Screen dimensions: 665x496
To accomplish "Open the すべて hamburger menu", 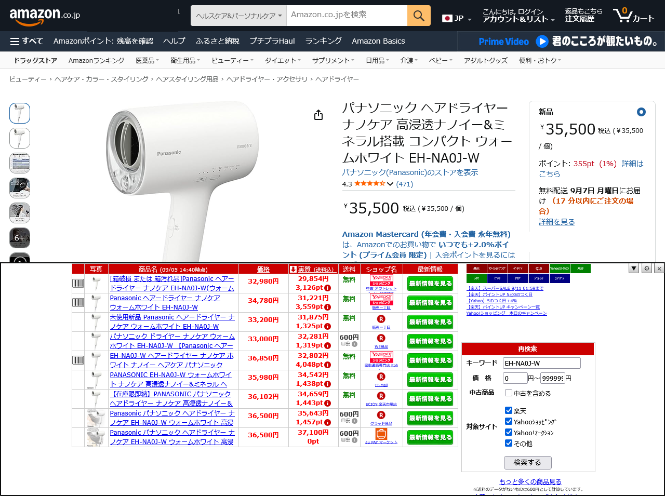I will (x=26, y=41).
